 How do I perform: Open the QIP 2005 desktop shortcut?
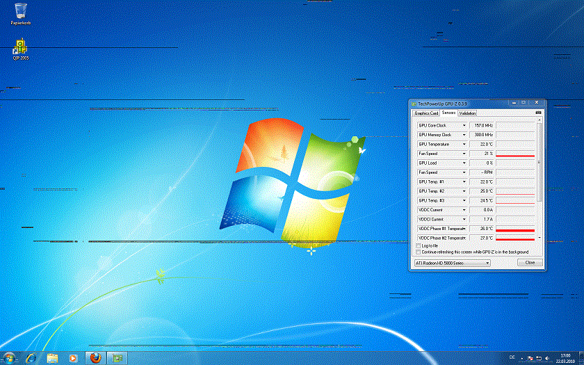tap(20, 49)
